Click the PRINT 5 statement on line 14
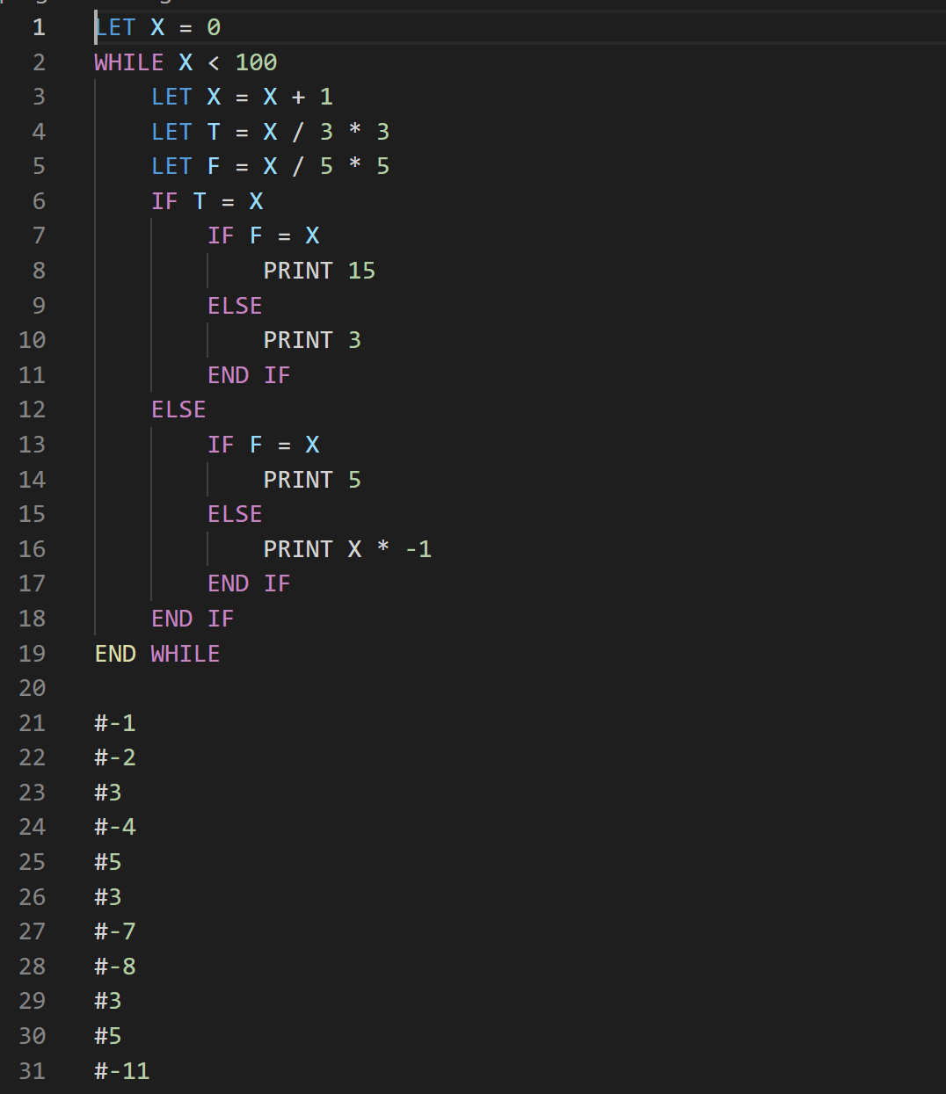 [x=311, y=480]
